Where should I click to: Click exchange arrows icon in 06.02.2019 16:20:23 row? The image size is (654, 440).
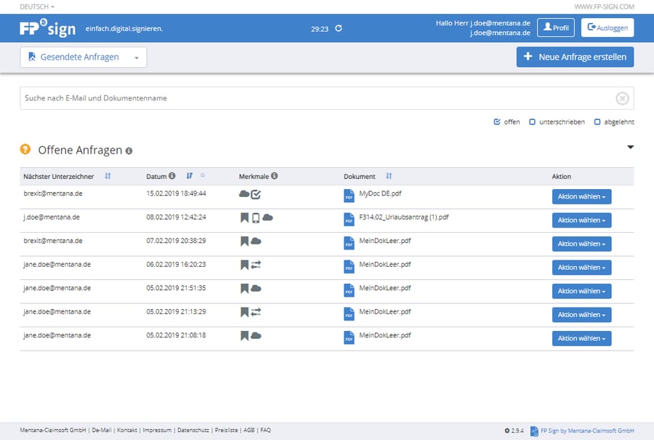pyautogui.click(x=256, y=264)
